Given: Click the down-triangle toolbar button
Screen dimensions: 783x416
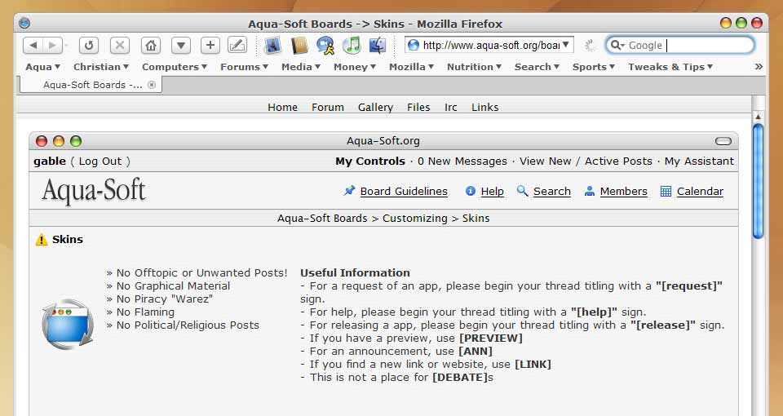Looking at the screenshot, I should coord(181,46).
